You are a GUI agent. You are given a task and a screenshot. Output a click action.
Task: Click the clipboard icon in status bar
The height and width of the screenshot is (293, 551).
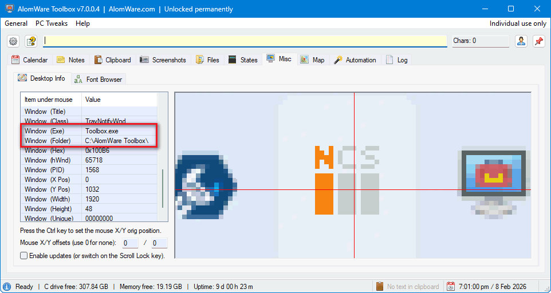pyautogui.click(x=380, y=286)
